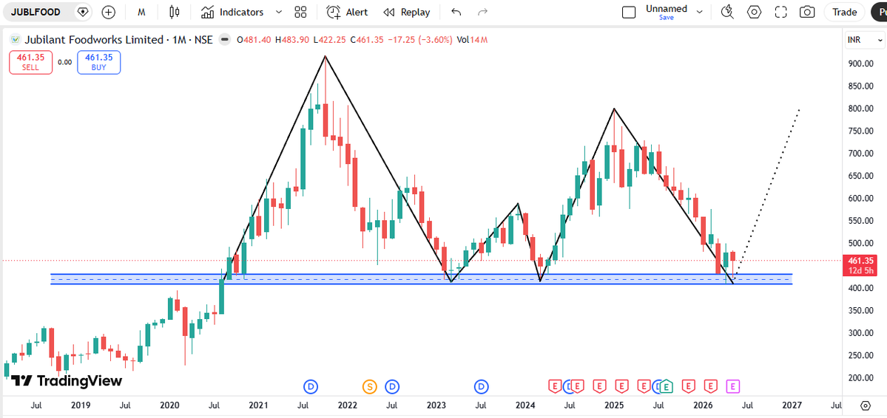Screen dimensions: 887x418
Task: Click the dividend D marker near 2023 Jul
Action: tap(481, 386)
